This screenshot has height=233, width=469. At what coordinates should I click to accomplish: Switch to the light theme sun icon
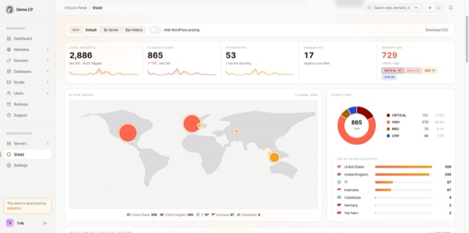point(430,8)
